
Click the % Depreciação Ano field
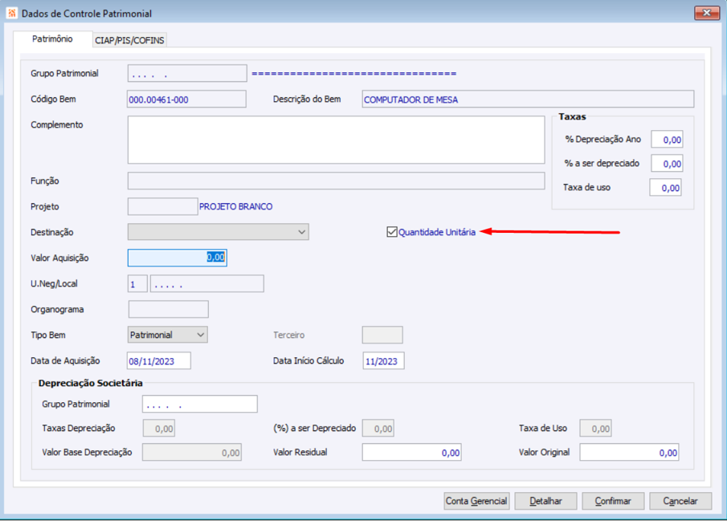point(667,139)
